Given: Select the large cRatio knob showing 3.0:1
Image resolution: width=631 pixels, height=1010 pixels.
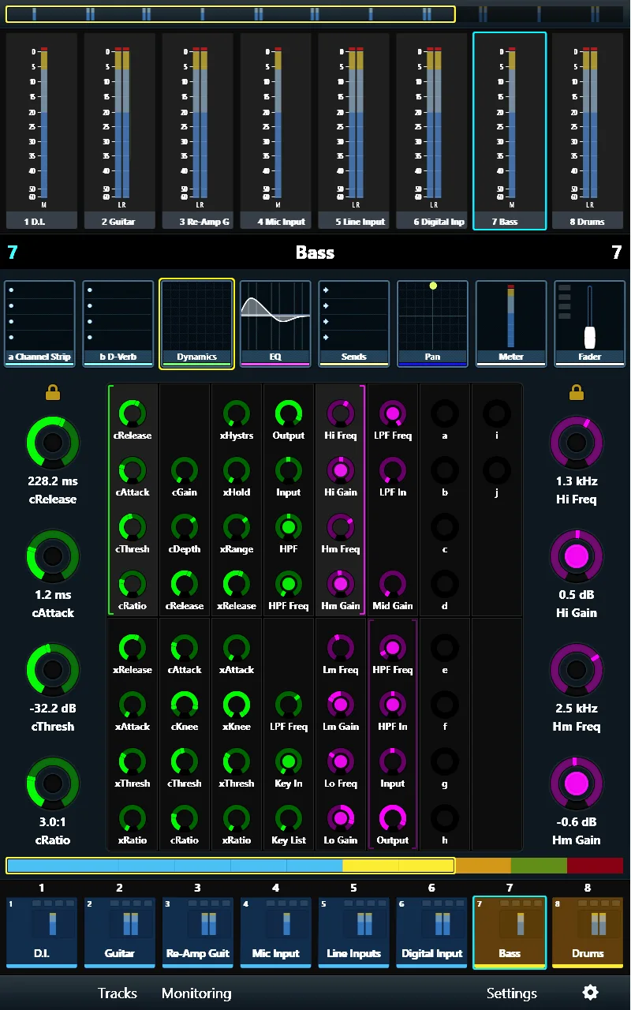Looking at the screenshot, I should coord(53,784).
